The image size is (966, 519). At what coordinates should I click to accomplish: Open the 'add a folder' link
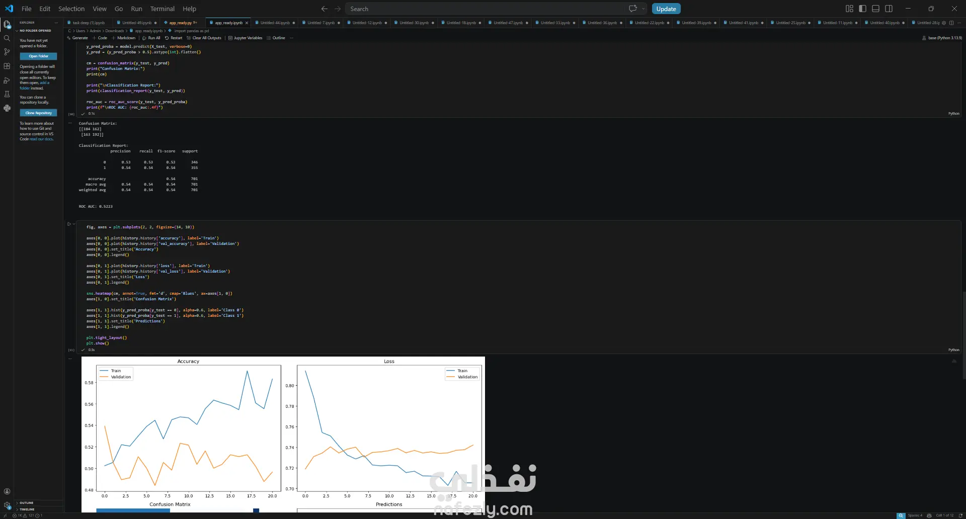click(34, 85)
